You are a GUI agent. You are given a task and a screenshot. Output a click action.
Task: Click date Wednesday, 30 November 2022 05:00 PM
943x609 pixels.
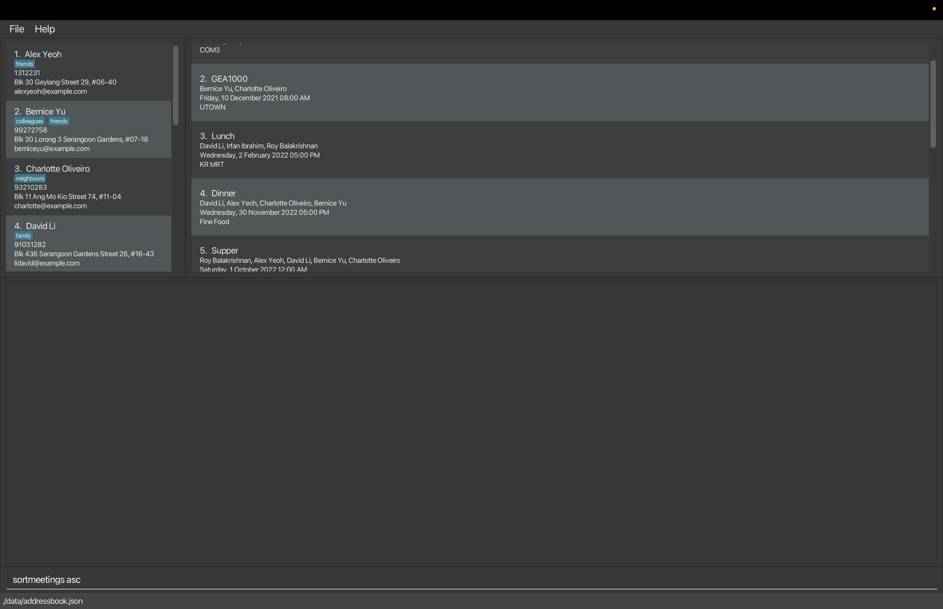[264, 213]
